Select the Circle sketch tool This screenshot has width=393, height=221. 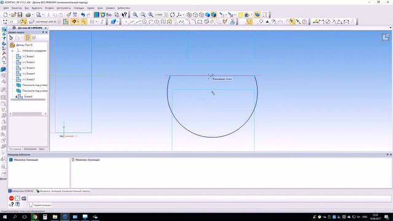(x=144, y=22)
